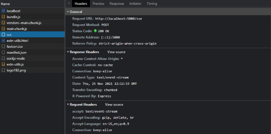271x134 pixels.
Task: Close the request details panel
Action: (x=69, y=3)
